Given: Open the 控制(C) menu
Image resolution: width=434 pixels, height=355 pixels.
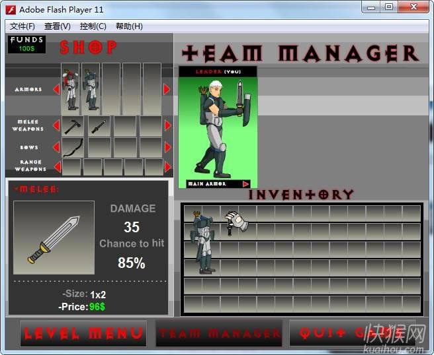Looking at the screenshot, I should pyautogui.click(x=93, y=26).
